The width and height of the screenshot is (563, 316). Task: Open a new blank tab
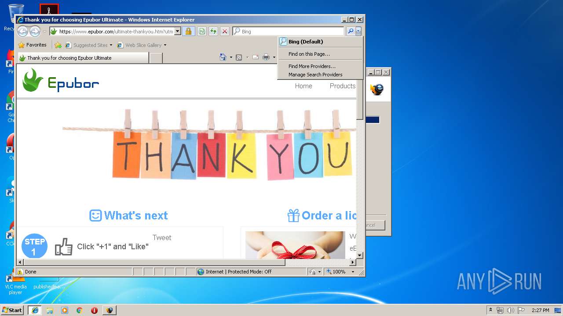click(156, 58)
